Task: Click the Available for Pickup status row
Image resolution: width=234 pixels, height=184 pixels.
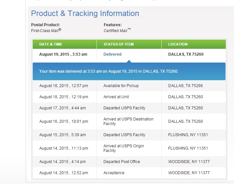Action: point(129,86)
